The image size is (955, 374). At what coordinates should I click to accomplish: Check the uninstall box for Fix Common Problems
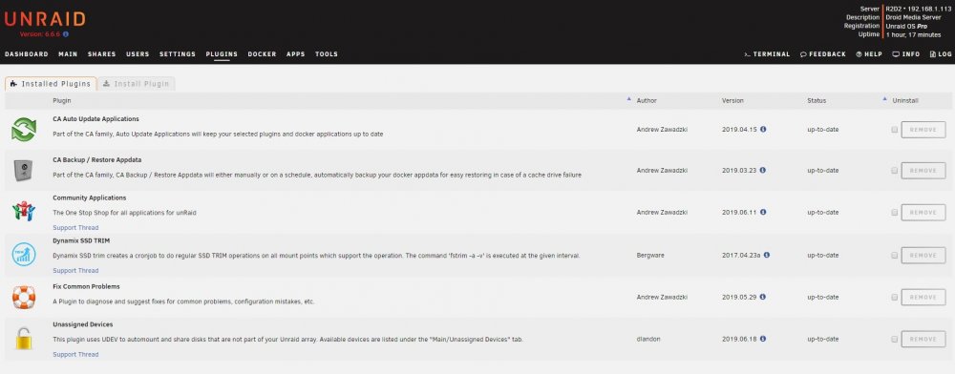pyautogui.click(x=894, y=298)
